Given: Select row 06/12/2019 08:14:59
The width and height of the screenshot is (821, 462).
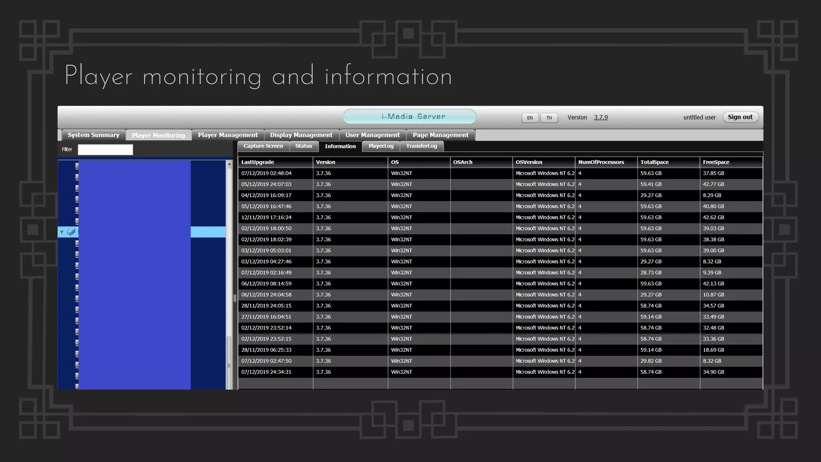Looking at the screenshot, I should pyautogui.click(x=500, y=284).
